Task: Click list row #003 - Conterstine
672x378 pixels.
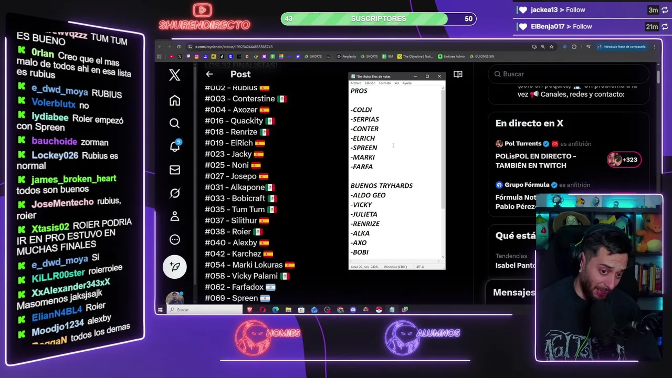Action: coord(245,99)
